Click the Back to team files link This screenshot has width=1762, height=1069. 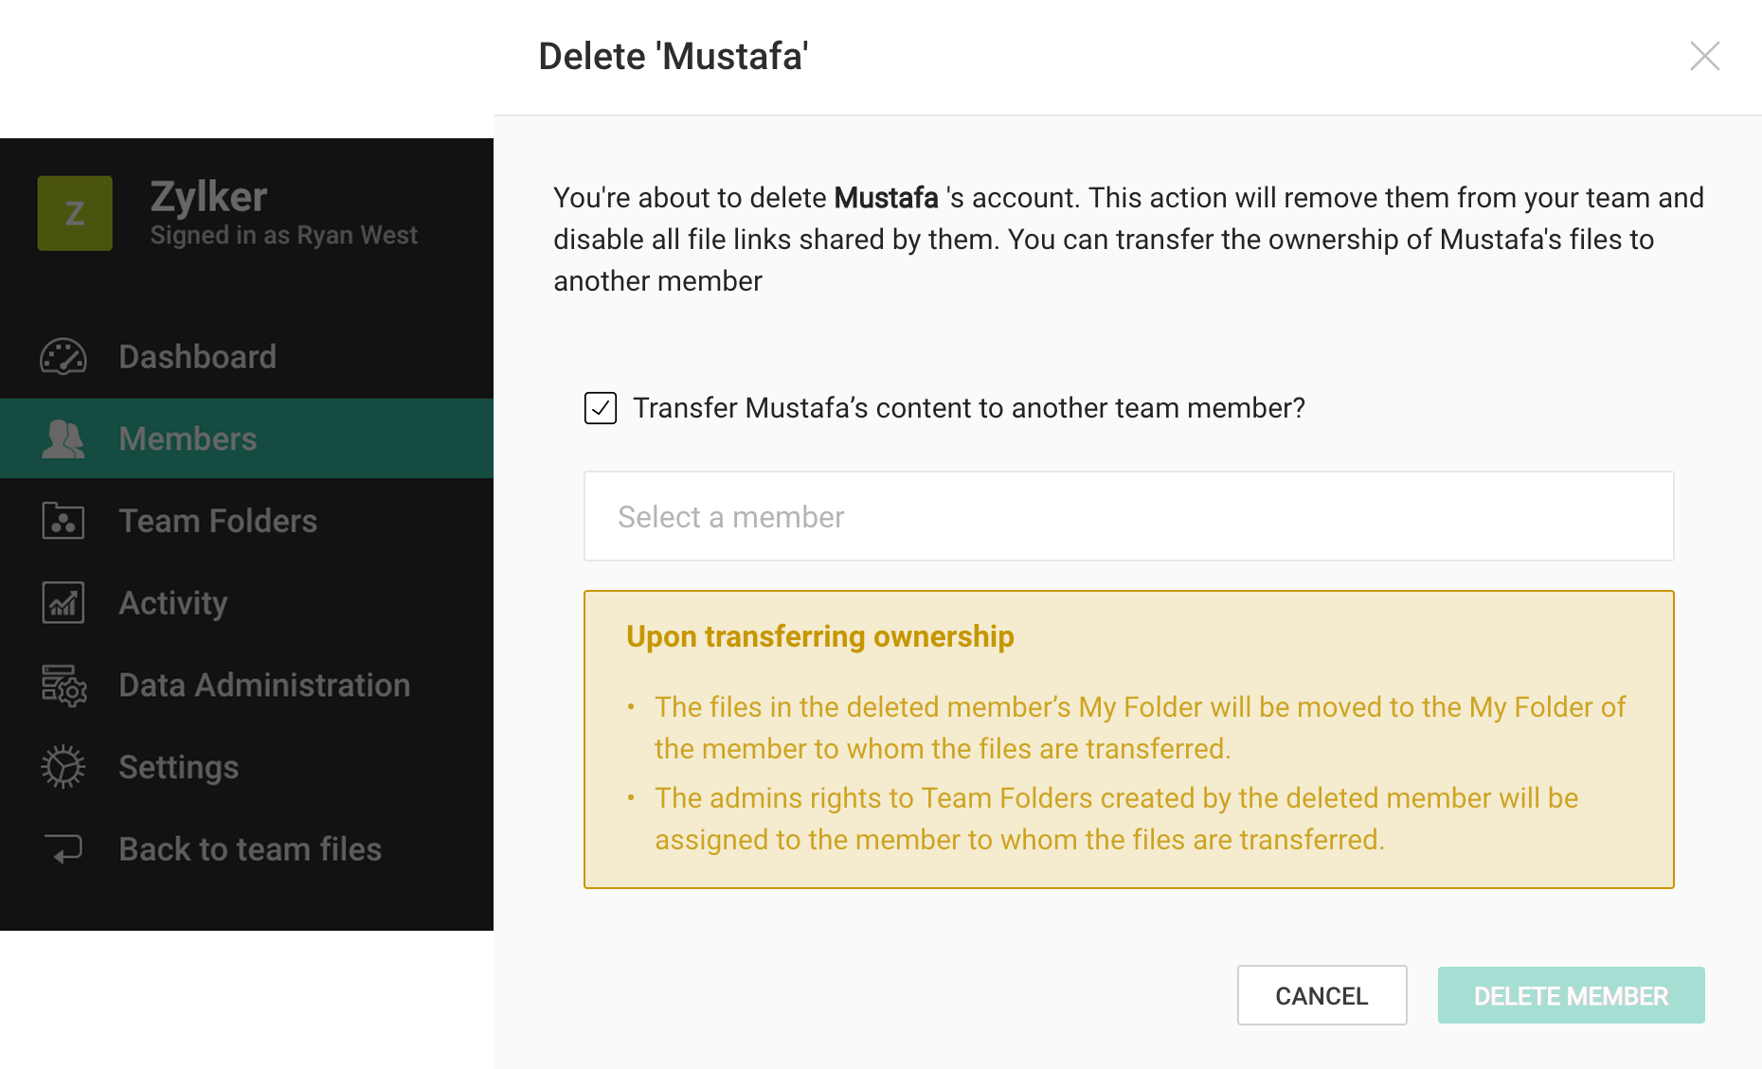pyautogui.click(x=250, y=849)
